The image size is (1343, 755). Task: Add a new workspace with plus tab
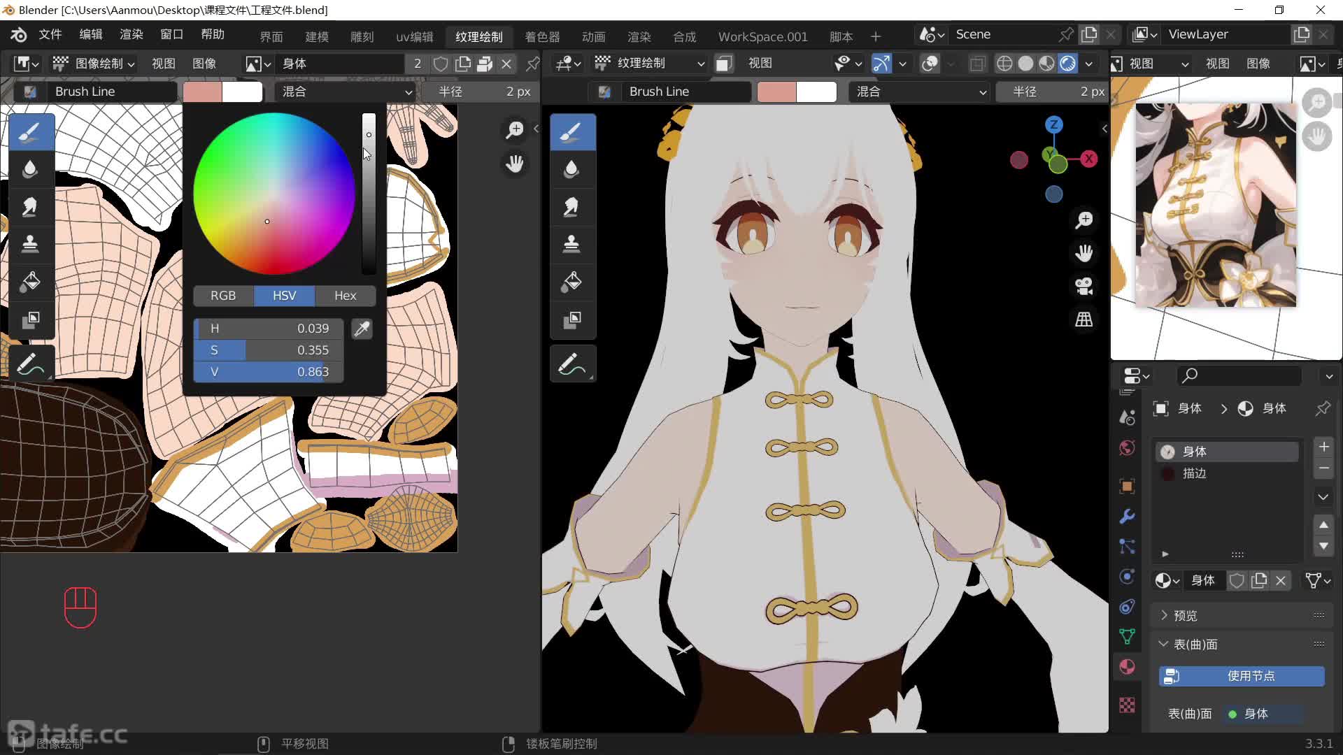coord(876,36)
